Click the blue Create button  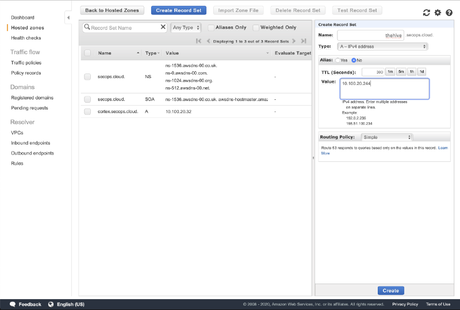391,290
